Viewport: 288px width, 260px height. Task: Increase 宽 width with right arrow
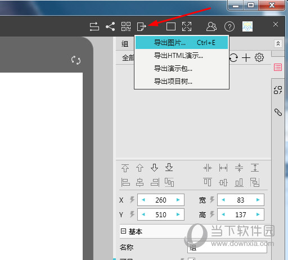click(258, 200)
